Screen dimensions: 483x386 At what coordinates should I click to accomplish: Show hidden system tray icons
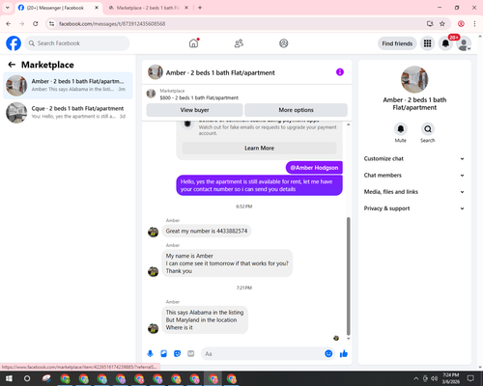point(416,378)
